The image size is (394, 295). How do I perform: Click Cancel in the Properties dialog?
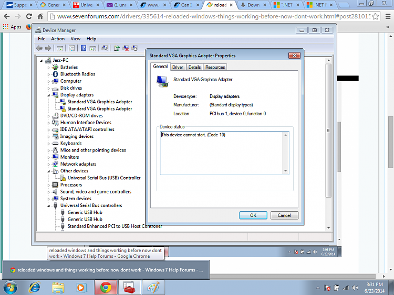(x=284, y=215)
